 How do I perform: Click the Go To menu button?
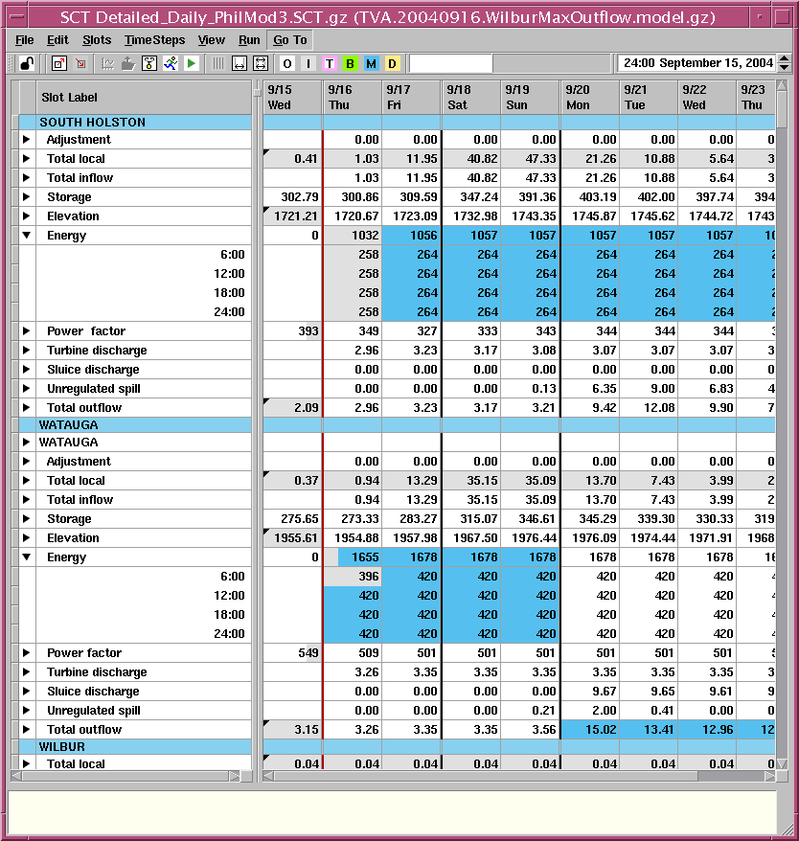290,40
